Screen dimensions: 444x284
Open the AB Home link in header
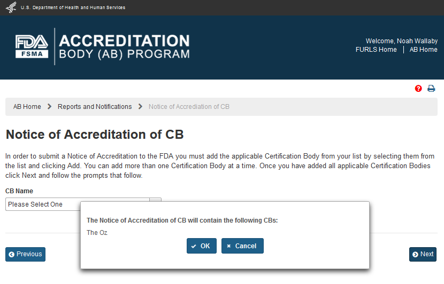[423, 50]
